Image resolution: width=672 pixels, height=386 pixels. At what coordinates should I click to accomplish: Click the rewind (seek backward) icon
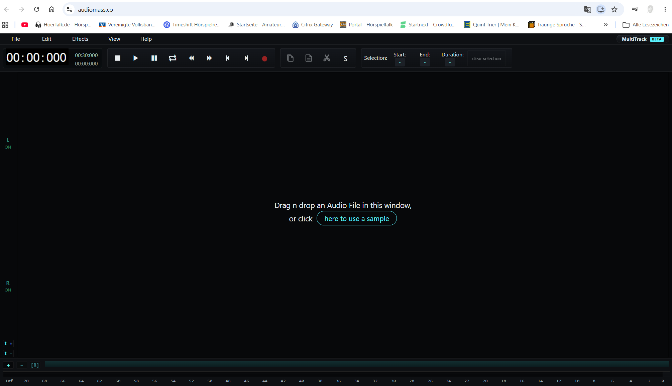191,58
